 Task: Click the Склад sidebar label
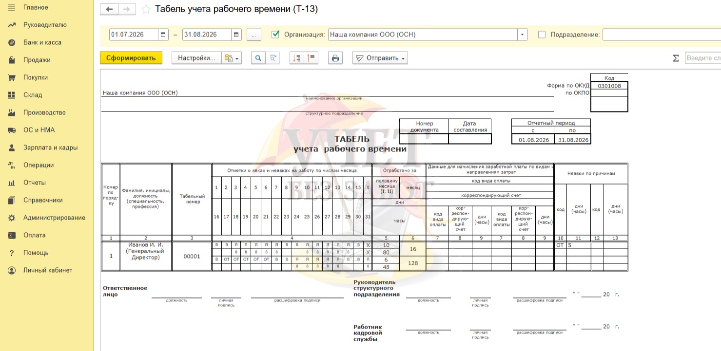(x=33, y=95)
